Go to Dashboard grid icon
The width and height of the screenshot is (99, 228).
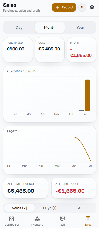[x=12, y=219]
